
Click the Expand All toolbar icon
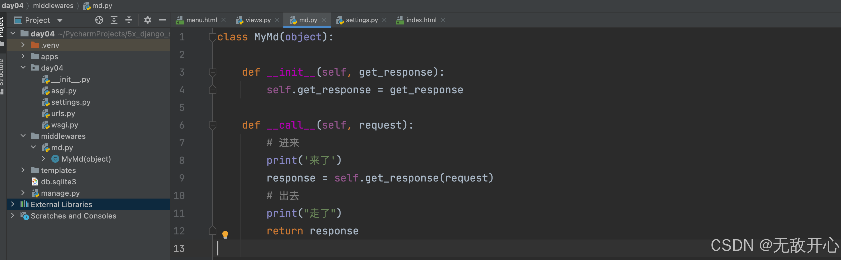pos(114,20)
